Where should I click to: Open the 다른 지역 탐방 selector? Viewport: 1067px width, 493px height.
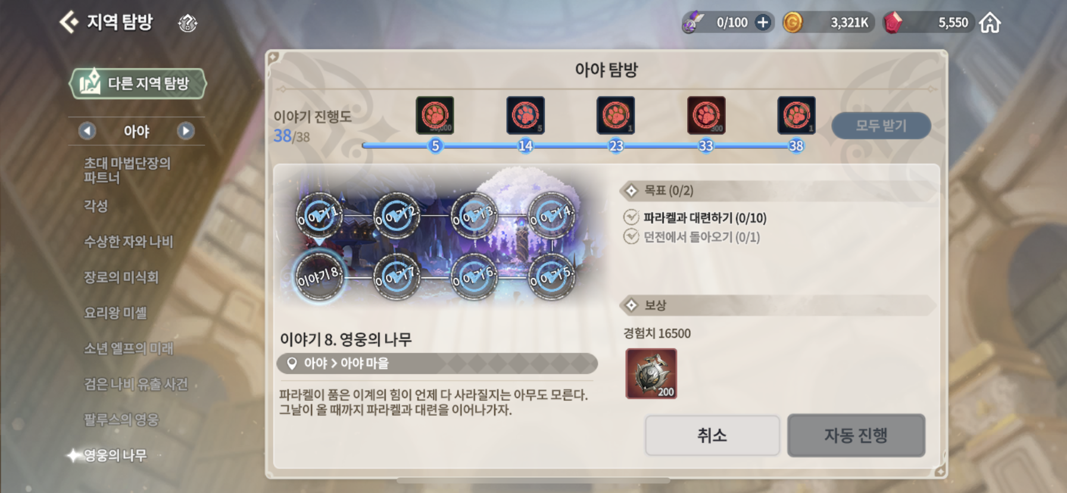tap(138, 83)
